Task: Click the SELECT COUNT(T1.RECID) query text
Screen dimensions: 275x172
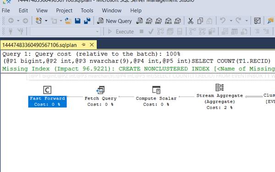Action: 231,61
